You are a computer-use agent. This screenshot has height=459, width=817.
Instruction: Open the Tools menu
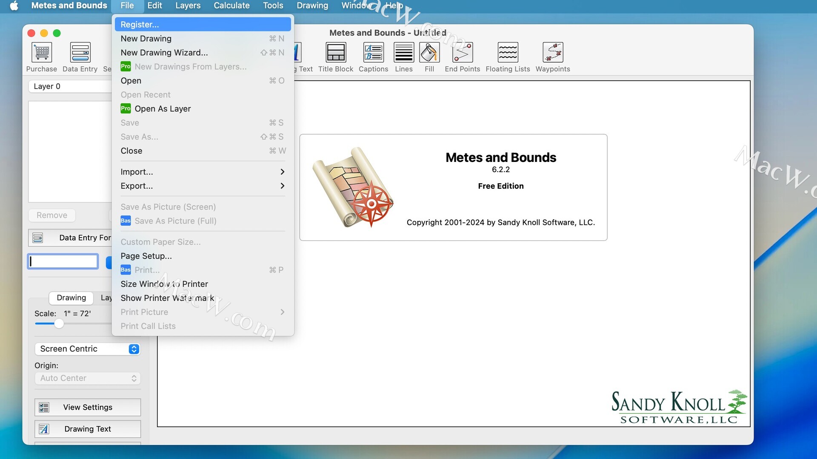[x=273, y=6]
